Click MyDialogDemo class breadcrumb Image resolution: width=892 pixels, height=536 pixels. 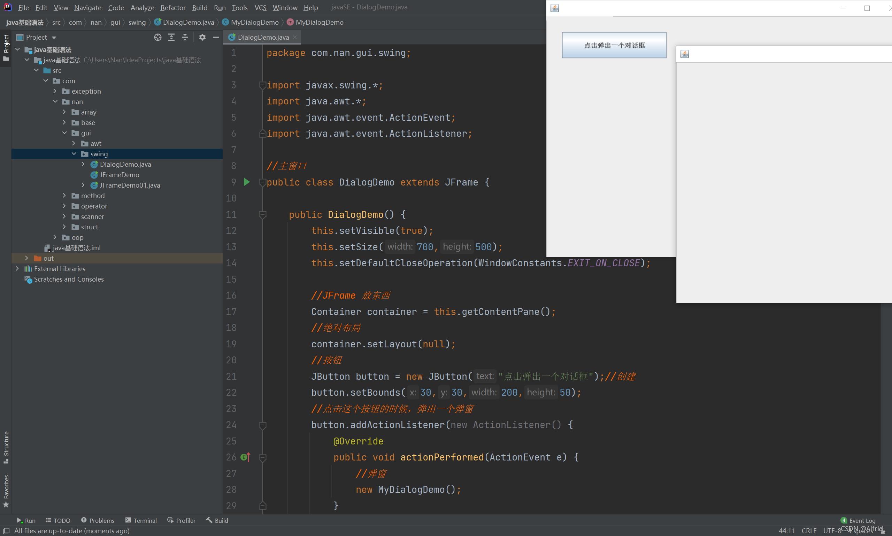[x=250, y=22]
